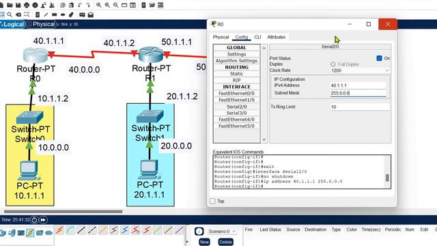Open Static routing configuration
The width and height of the screenshot is (437, 246).
pyautogui.click(x=236, y=74)
